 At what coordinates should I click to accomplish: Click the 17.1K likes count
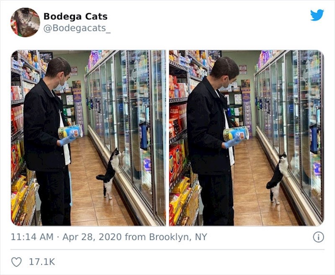coord(42,262)
